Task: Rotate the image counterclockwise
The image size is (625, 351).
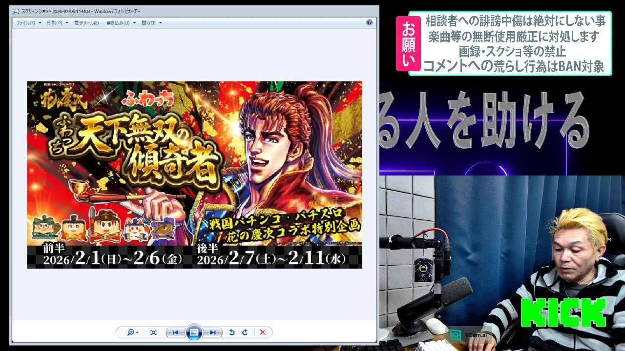Action: click(232, 332)
